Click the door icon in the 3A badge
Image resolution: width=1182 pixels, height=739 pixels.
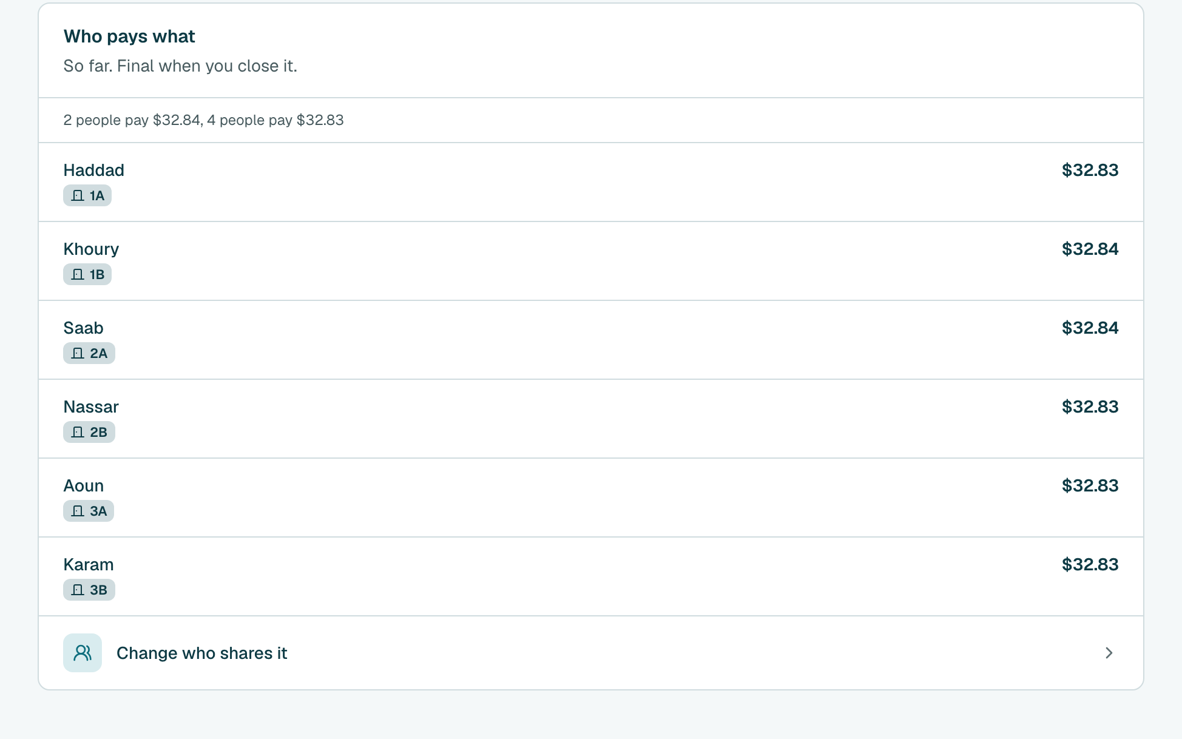78,511
